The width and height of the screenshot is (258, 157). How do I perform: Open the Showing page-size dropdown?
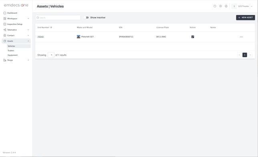click(51, 55)
